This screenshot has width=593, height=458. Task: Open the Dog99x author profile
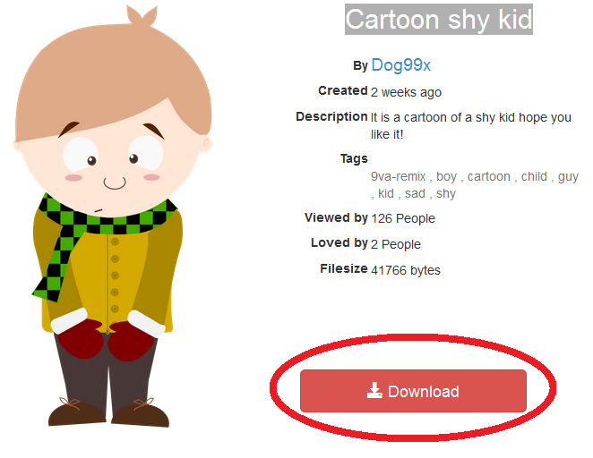(401, 65)
